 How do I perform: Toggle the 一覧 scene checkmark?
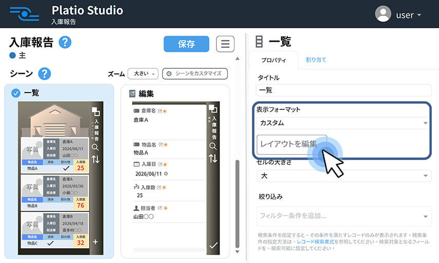pos(15,93)
